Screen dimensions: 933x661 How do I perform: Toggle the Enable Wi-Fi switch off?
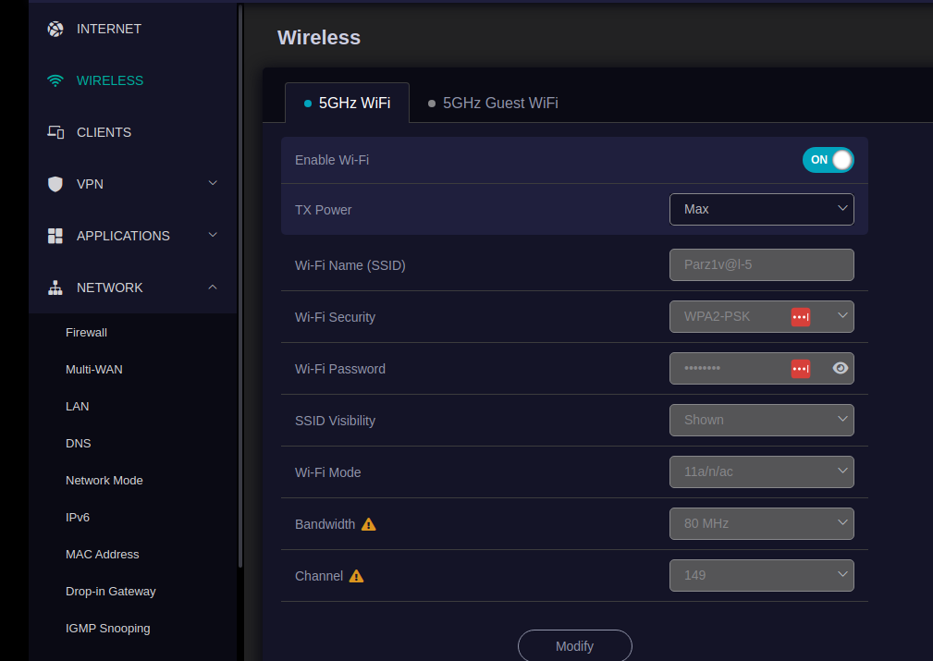828,160
